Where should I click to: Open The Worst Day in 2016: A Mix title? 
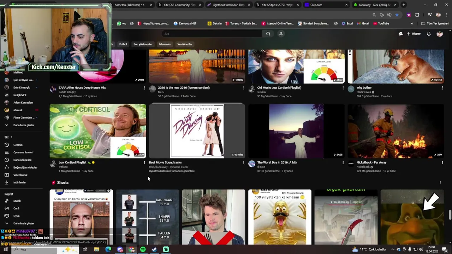[277, 163]
